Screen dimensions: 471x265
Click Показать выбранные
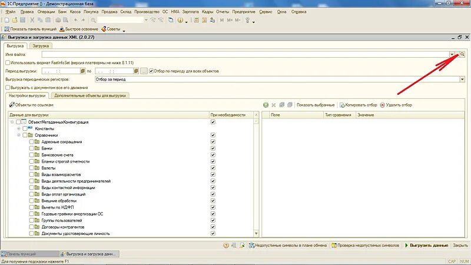(316, 105)
